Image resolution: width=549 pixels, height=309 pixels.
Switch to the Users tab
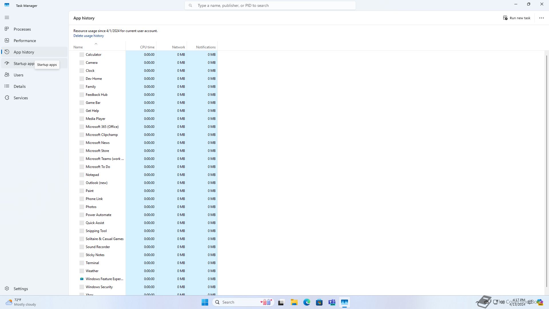[x=34, y=75]
